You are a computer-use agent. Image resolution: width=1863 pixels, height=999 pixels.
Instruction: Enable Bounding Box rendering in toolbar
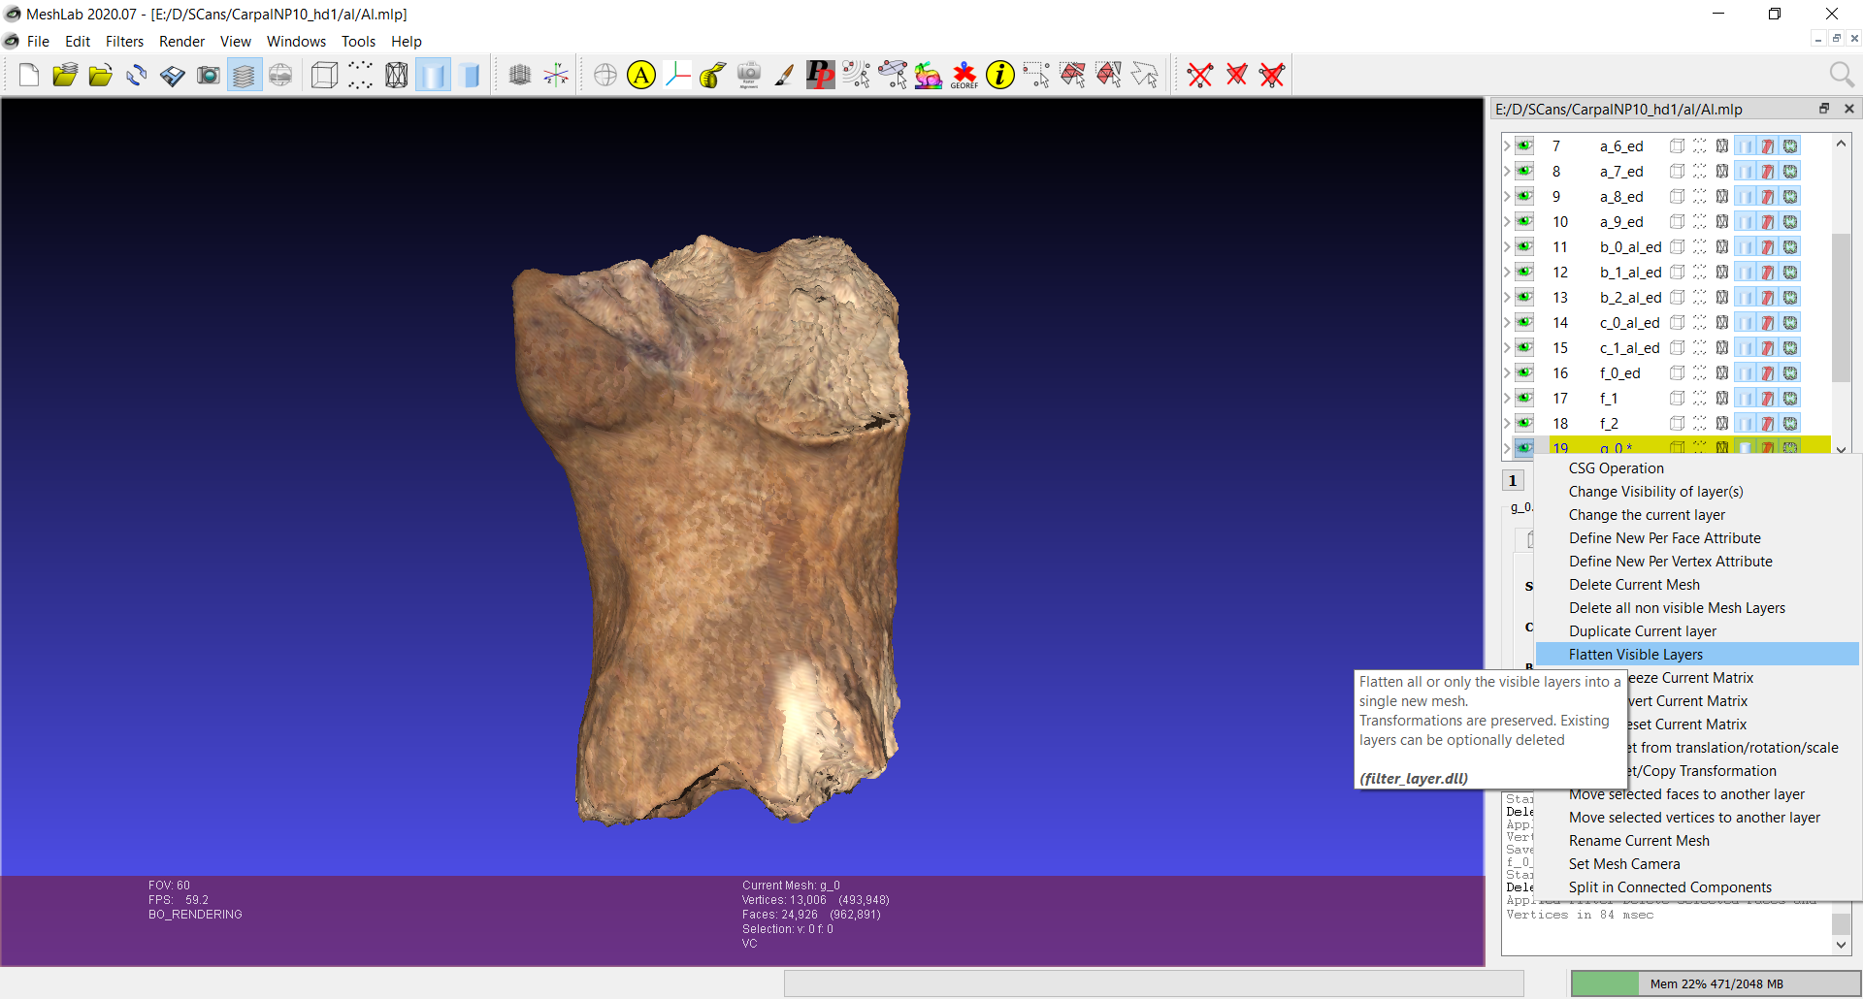[x=324, y=75]
